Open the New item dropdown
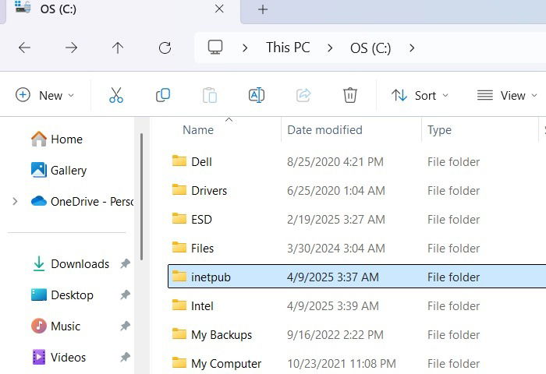This screenshot has height=374, width=546. point(45,95)
